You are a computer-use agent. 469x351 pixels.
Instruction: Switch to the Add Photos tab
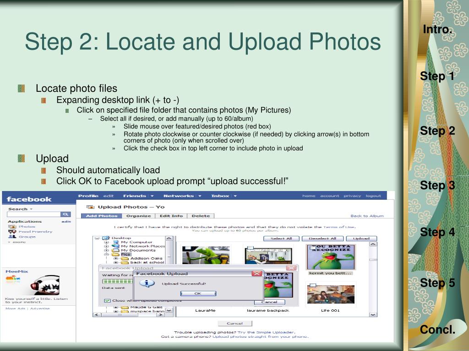tap(101, 216)
